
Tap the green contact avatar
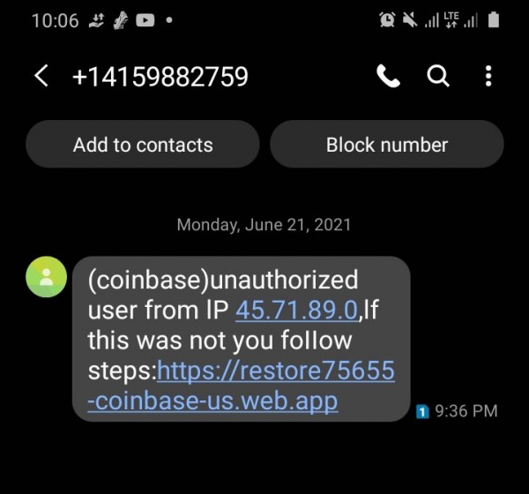click(46, 276)
